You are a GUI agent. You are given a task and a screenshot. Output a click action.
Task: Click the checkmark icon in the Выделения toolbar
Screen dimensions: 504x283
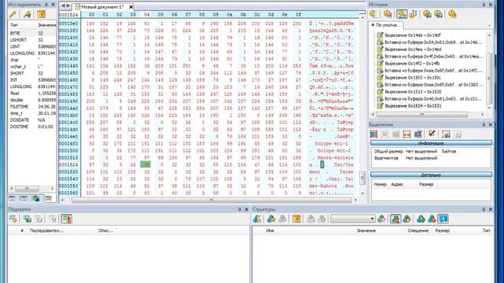point(432,134)
